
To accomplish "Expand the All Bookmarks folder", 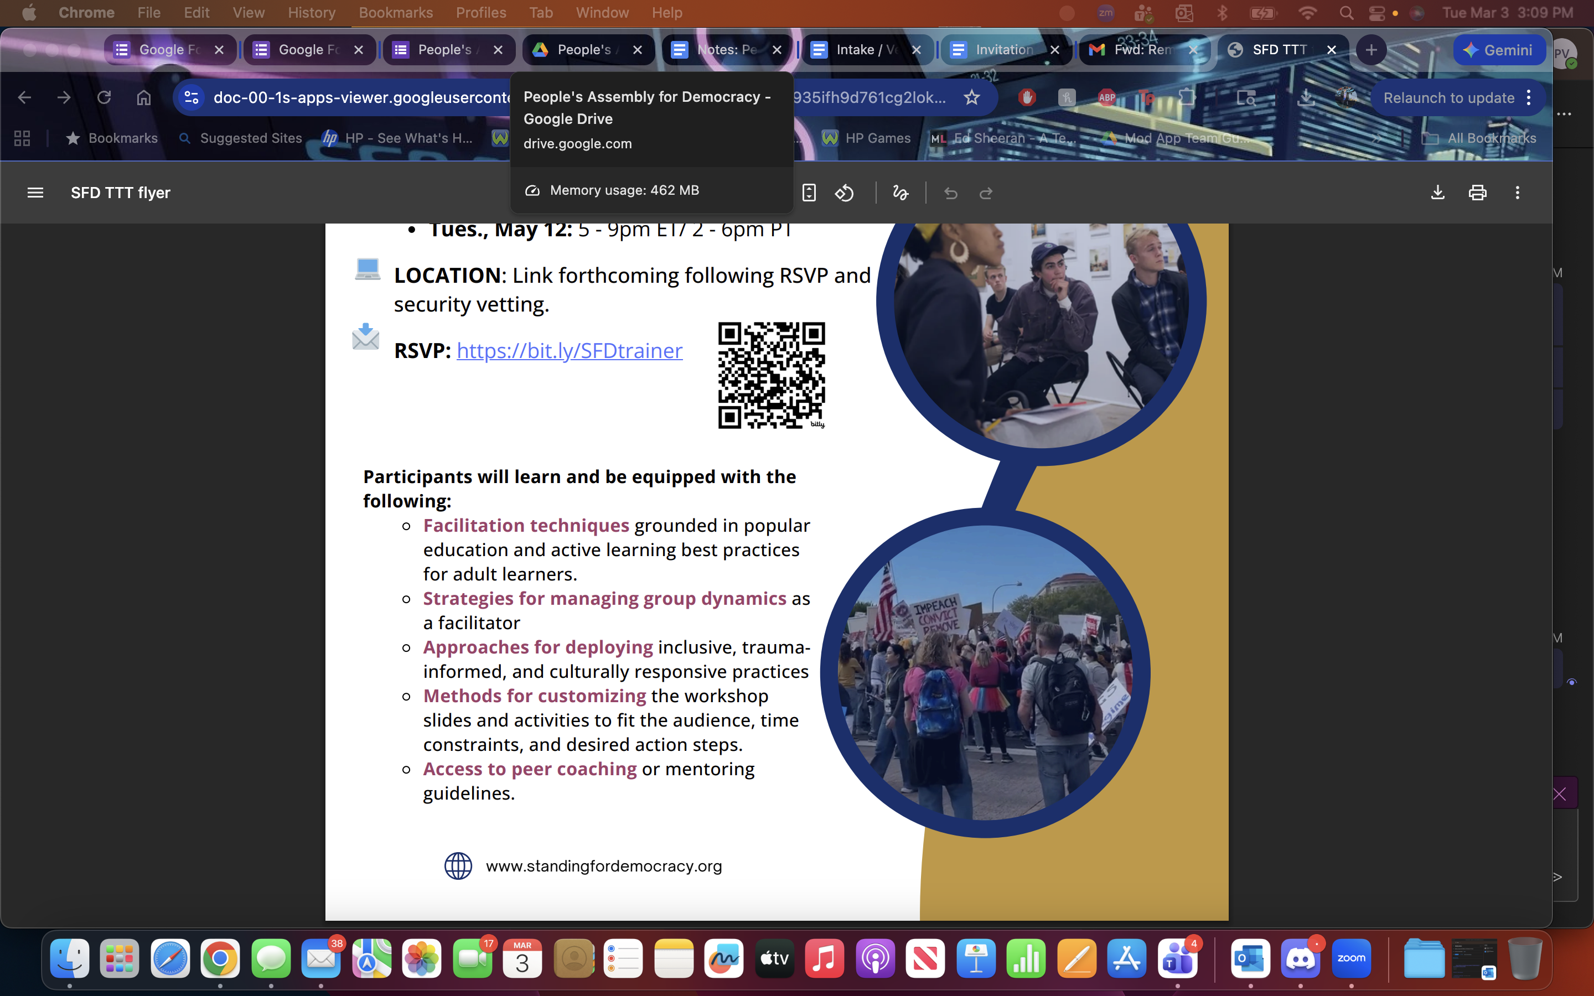I will pos(1479,138).
